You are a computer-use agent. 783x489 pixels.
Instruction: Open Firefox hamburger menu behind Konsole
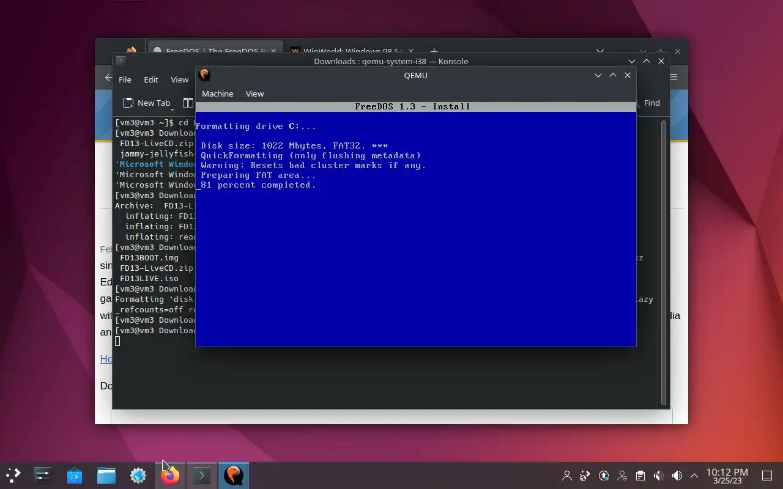click(x=674, y=77)
